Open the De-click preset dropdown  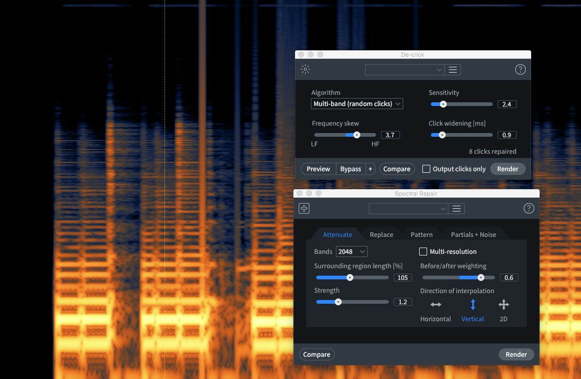[405, 69]
